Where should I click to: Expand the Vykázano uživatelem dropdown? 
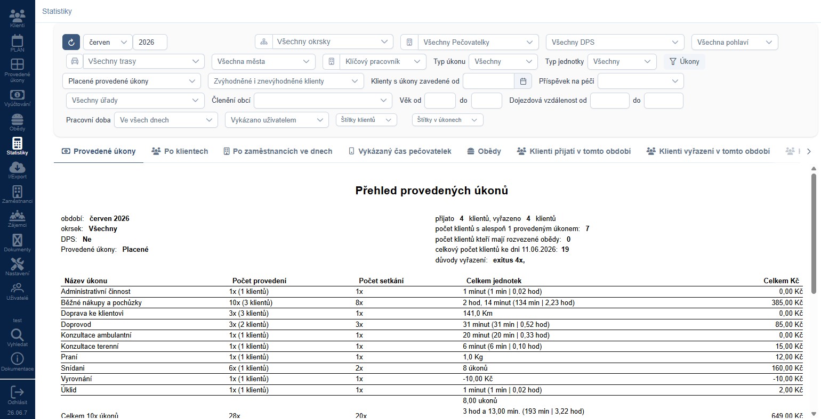(x=277, y=120)
